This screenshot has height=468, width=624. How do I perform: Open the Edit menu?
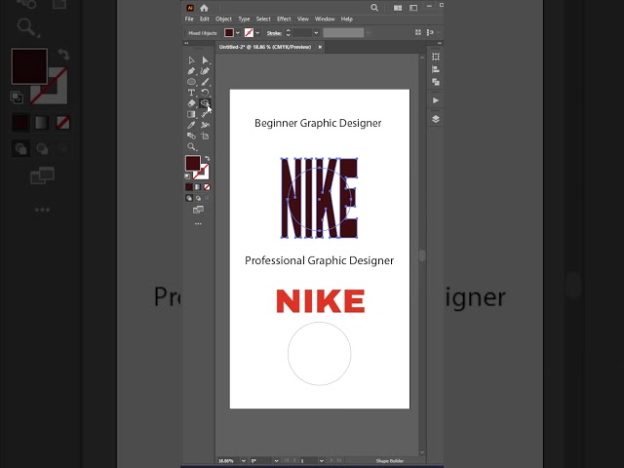tap(205, 19)
